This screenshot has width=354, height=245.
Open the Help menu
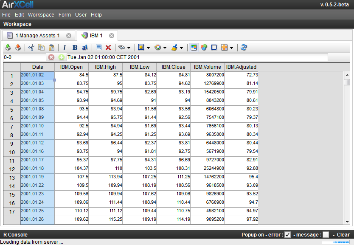click(96, 15)
